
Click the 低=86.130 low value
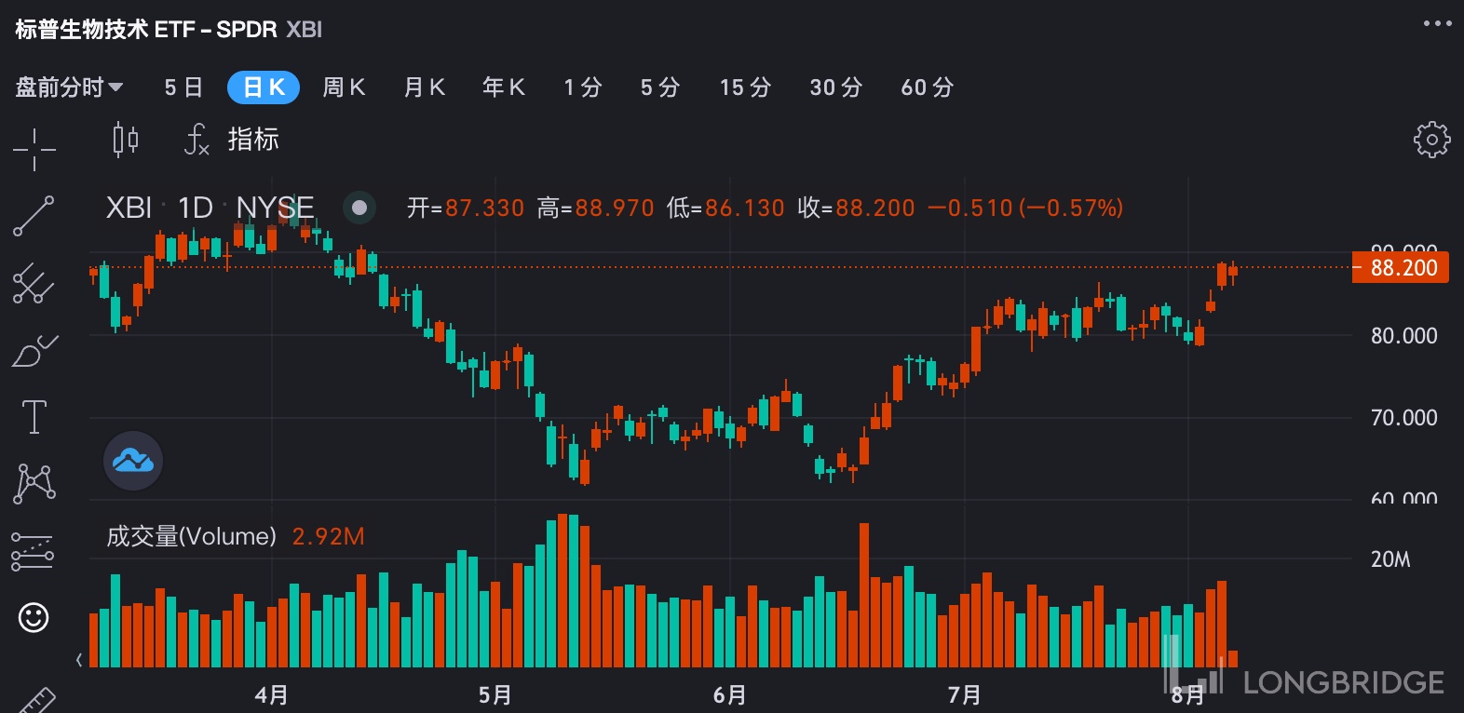point(726,208)
